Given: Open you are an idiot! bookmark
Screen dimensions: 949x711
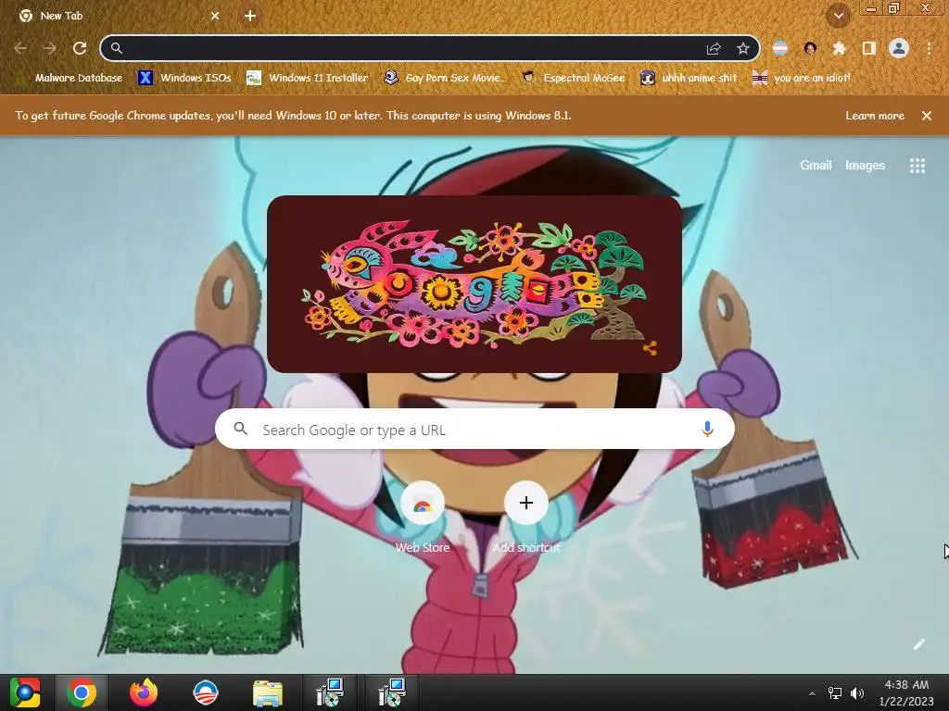Looking at the screenshot, I should click(x=802, y=78).
